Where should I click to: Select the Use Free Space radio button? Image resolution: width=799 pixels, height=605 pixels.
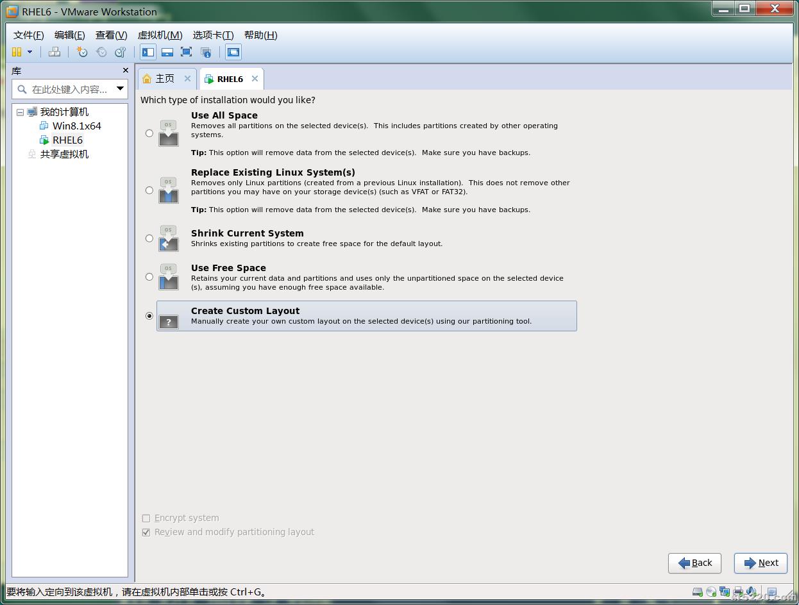tap(149, 277)
